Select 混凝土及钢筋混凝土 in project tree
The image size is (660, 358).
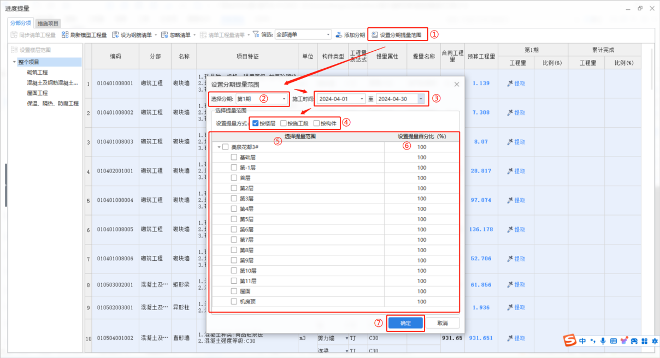click(52, 82)
